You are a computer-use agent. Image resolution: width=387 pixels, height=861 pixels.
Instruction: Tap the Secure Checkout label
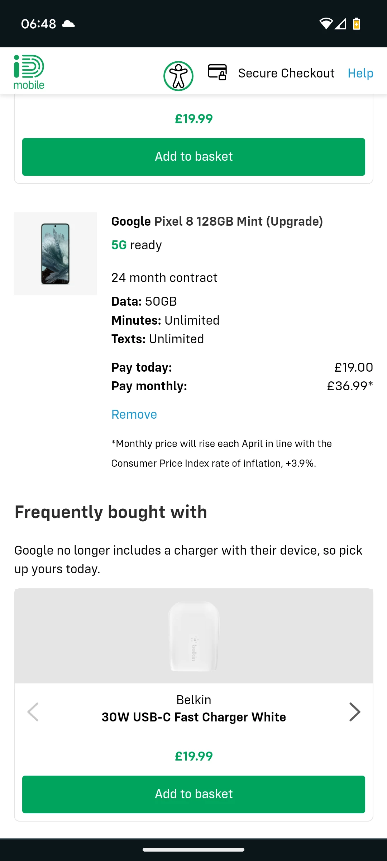coord(286,73)
